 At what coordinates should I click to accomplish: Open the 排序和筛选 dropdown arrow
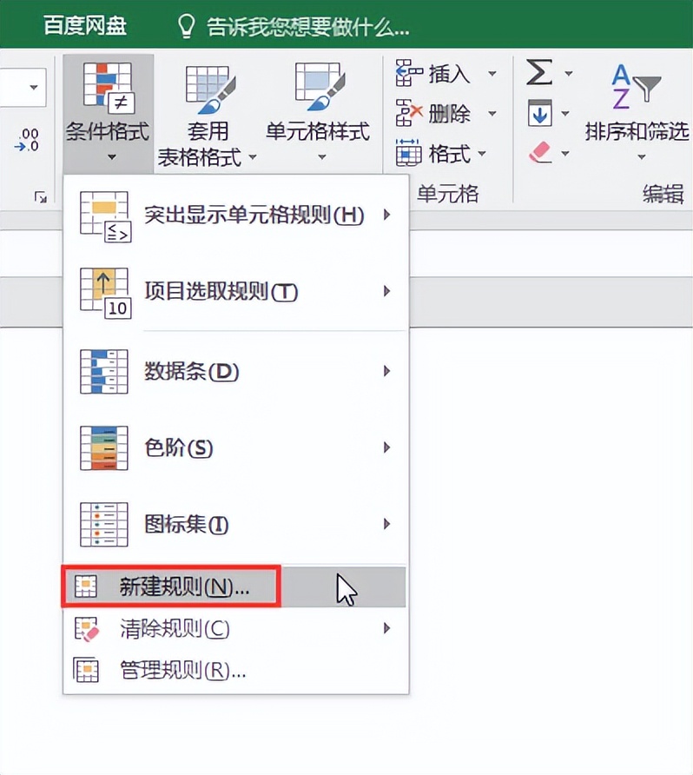coord(641,157)
